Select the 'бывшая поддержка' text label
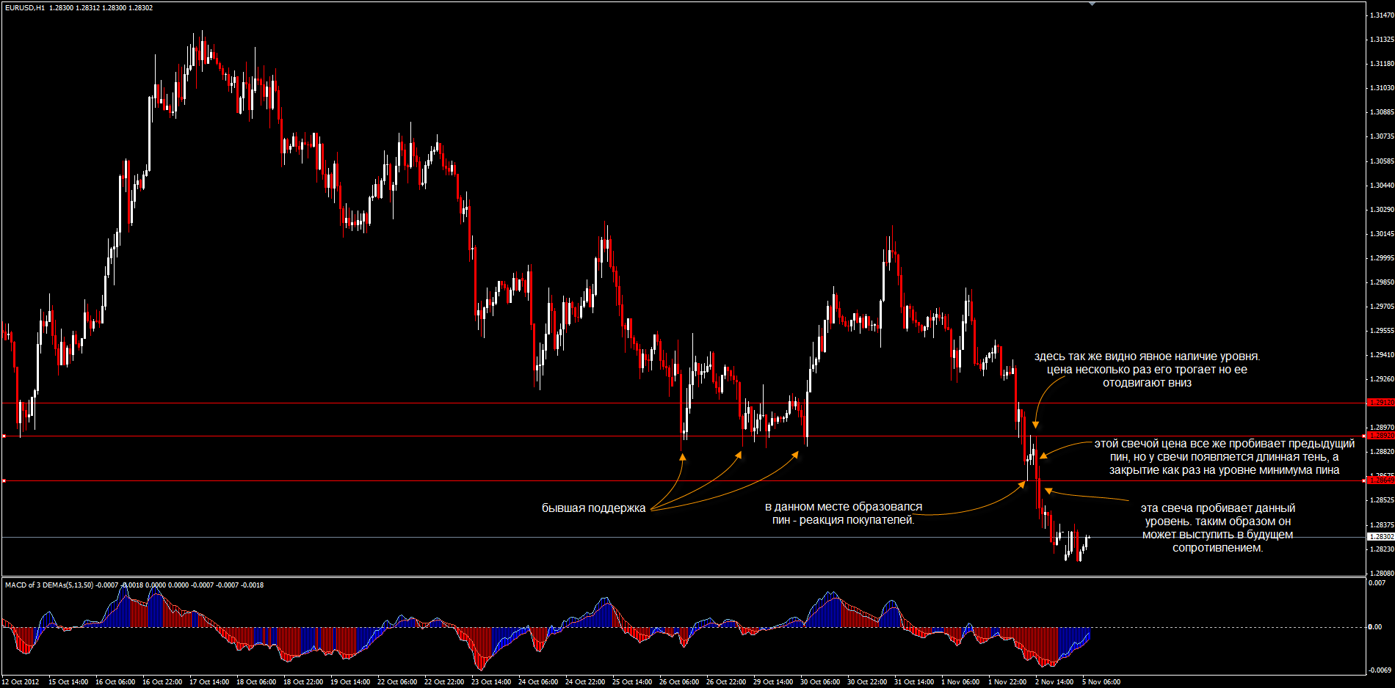1395x688 pixels. (593, 508)
